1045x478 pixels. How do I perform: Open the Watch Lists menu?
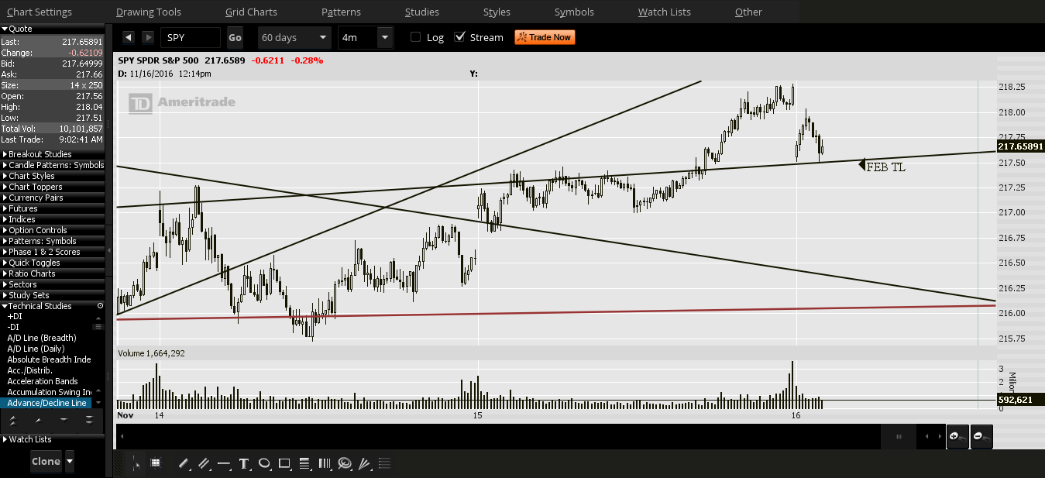[665, 12]
